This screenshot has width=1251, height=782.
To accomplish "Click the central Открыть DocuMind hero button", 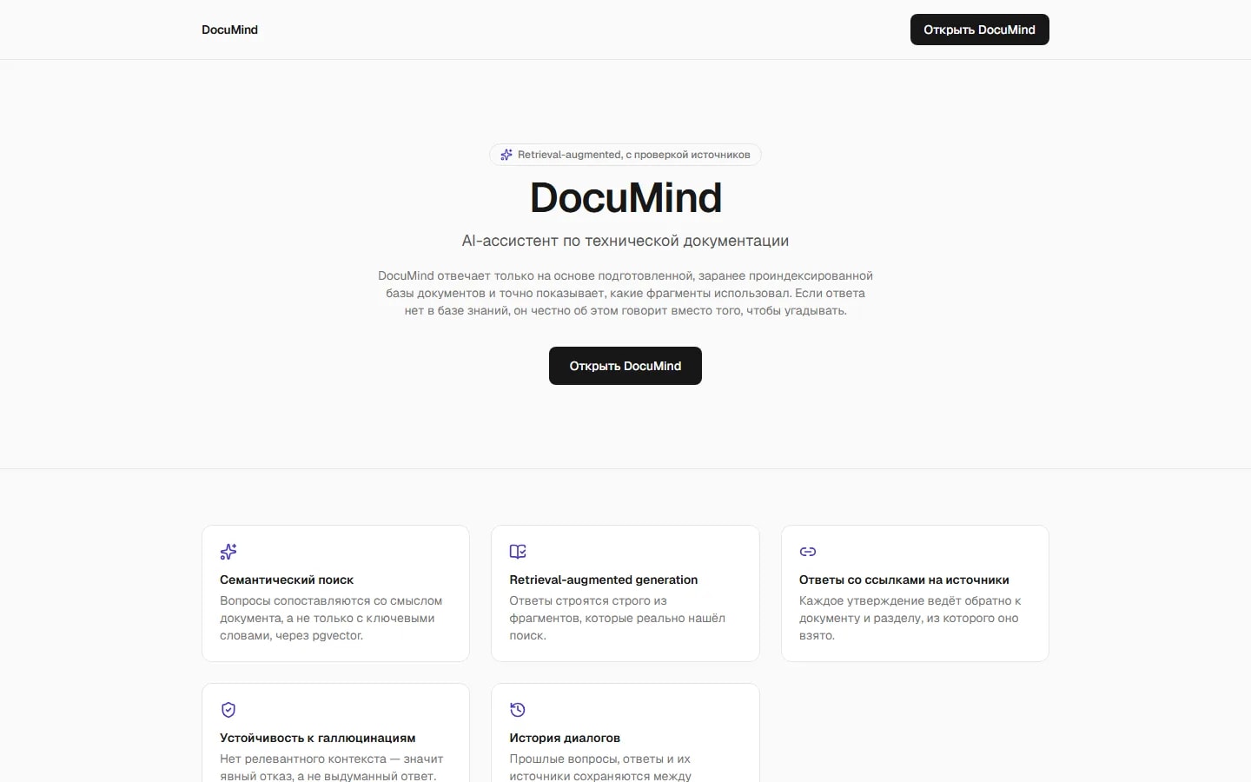I will pyautogui.click(x=625, y=366).
